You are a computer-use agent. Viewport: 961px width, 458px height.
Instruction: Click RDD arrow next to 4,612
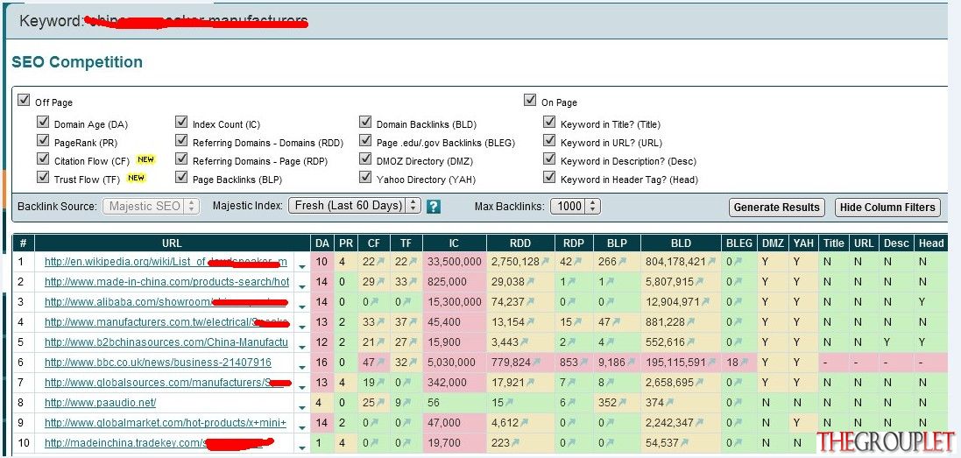point(524,422)
